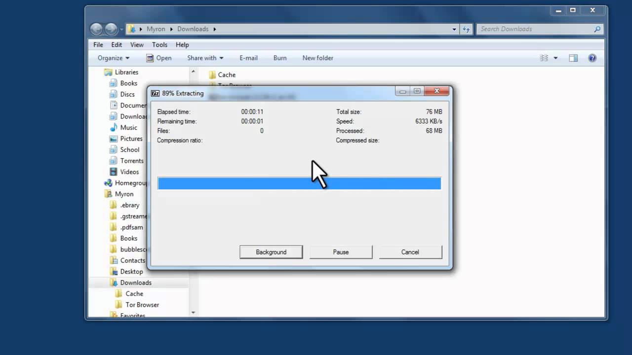Click the Background button in 7-Zip dialog

pos(271,252)
